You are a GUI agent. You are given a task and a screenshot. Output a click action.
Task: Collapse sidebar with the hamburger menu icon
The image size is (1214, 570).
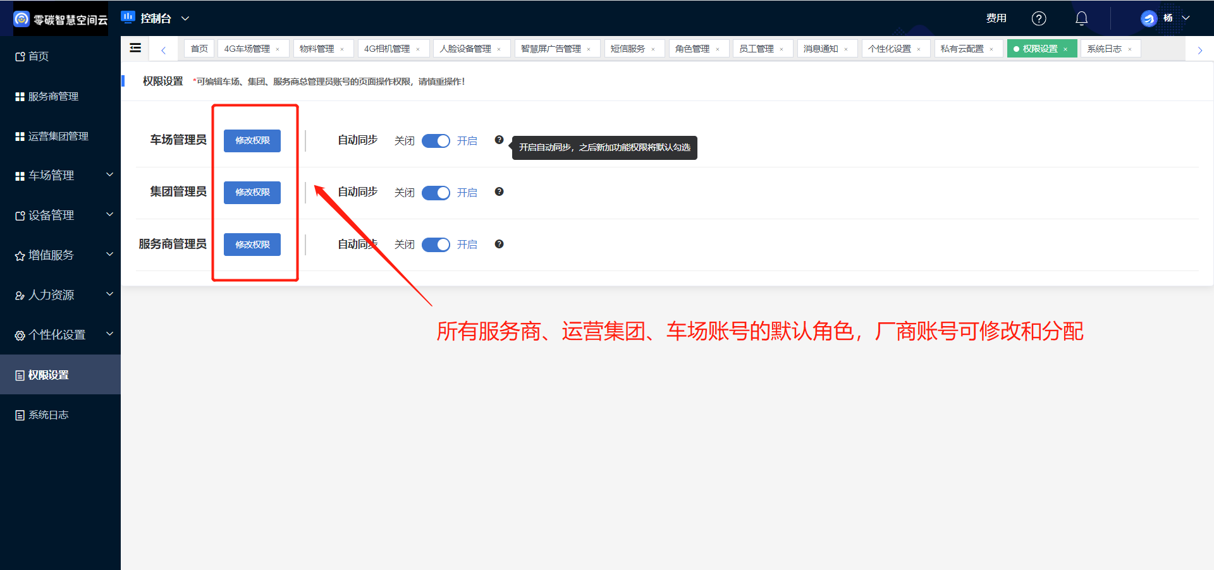[135, 48]
